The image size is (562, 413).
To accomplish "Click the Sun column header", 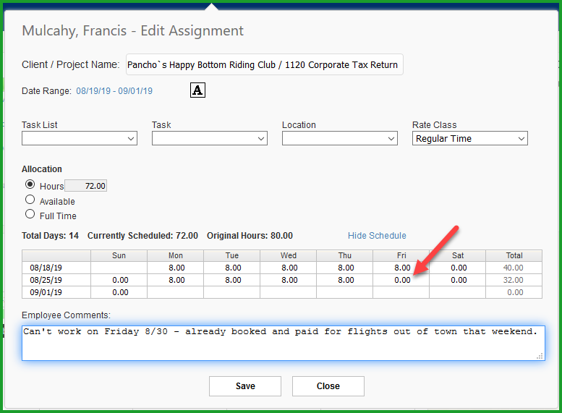I will [119, 255].
